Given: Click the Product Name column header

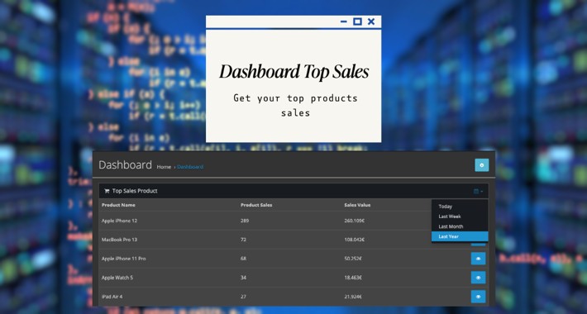Looking at the screenshot, I should click(x=118, y=205).
